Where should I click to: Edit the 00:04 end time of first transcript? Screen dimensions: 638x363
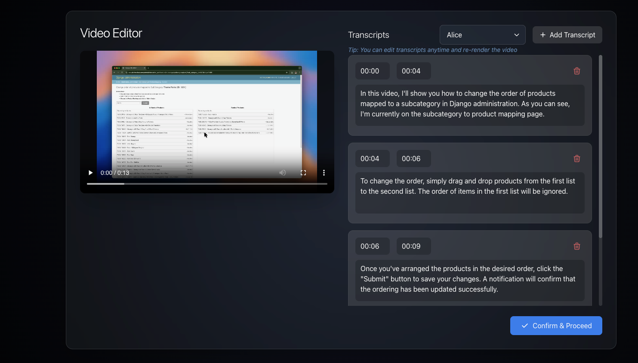point(414,71)
